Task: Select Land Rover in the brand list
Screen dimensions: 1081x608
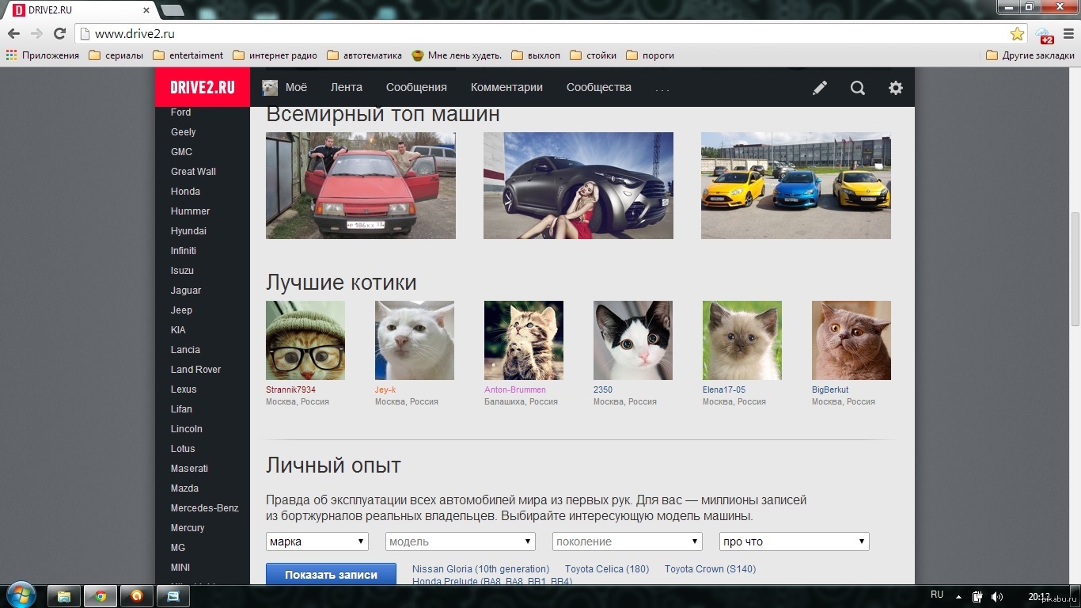Action: click(195, 370)
